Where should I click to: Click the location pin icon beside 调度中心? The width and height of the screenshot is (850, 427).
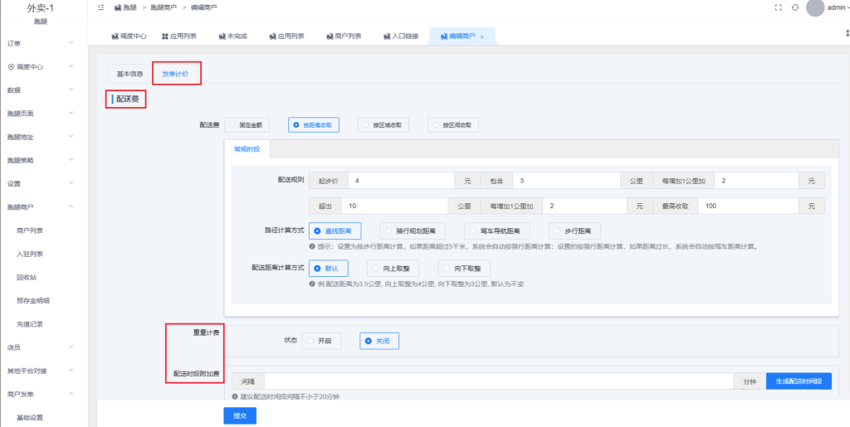click(11, 66)
